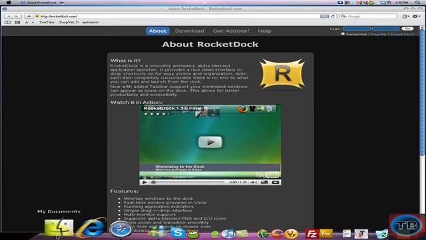Launch FileZilla from the dock
This screenshot has height=240, width=426.
tap(312, 234)
